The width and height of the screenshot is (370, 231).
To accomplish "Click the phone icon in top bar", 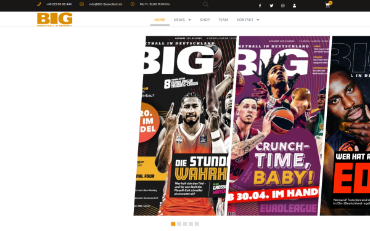I will (x=39, y=4).
